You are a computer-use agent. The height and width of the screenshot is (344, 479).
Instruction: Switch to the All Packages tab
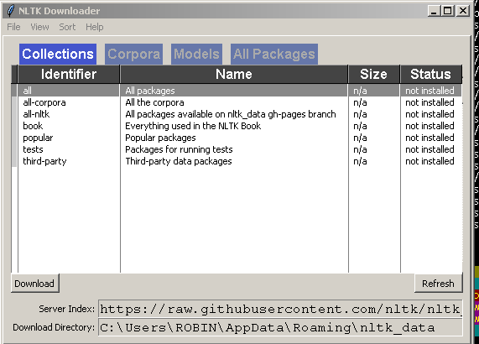click(x=274, y=54)
